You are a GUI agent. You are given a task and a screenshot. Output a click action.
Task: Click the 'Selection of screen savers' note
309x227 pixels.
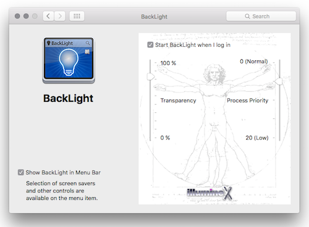click(x=62, y=191)
